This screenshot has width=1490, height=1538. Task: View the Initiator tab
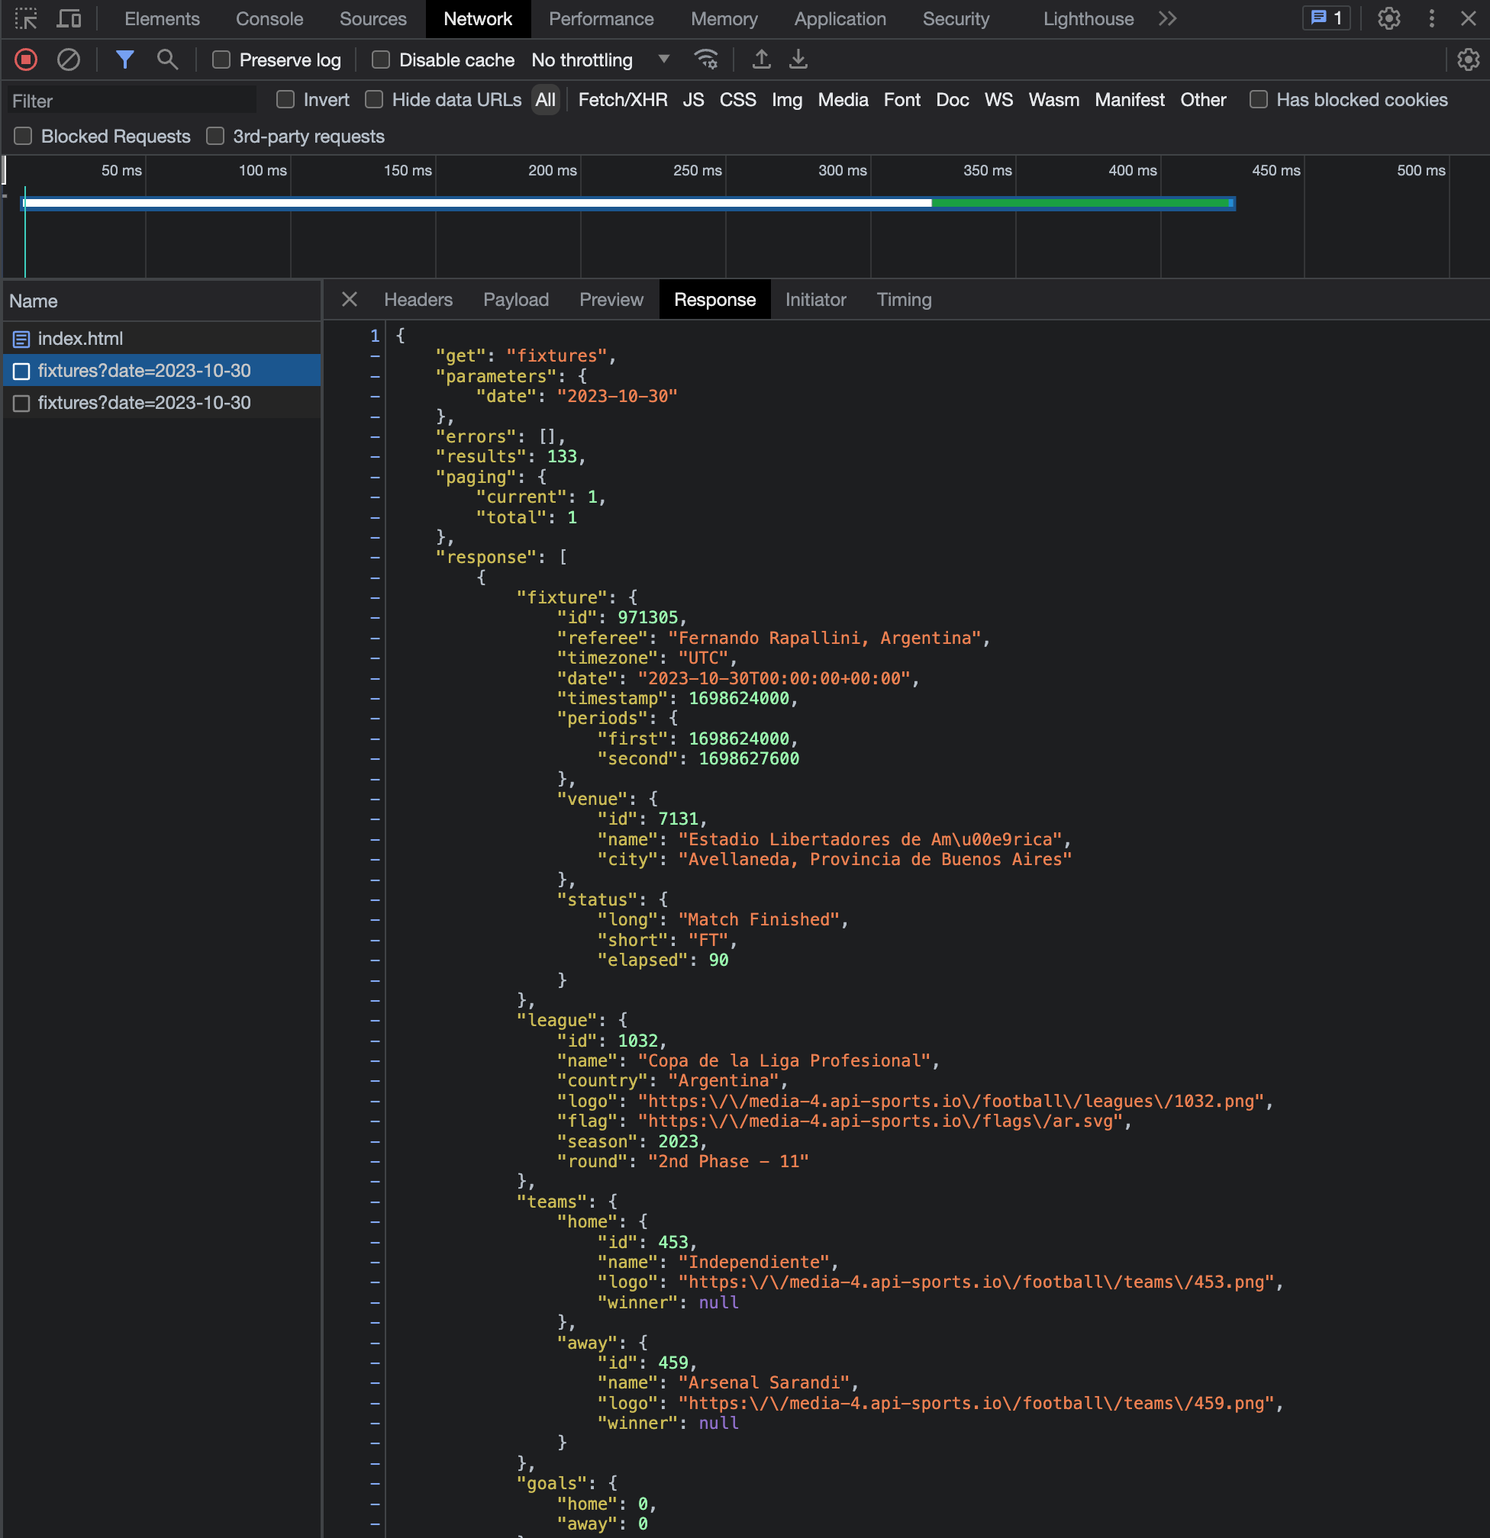(x=816, y=300)
